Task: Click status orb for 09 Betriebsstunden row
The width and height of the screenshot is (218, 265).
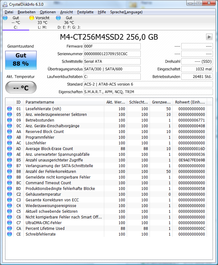Action: pos(10,120)
